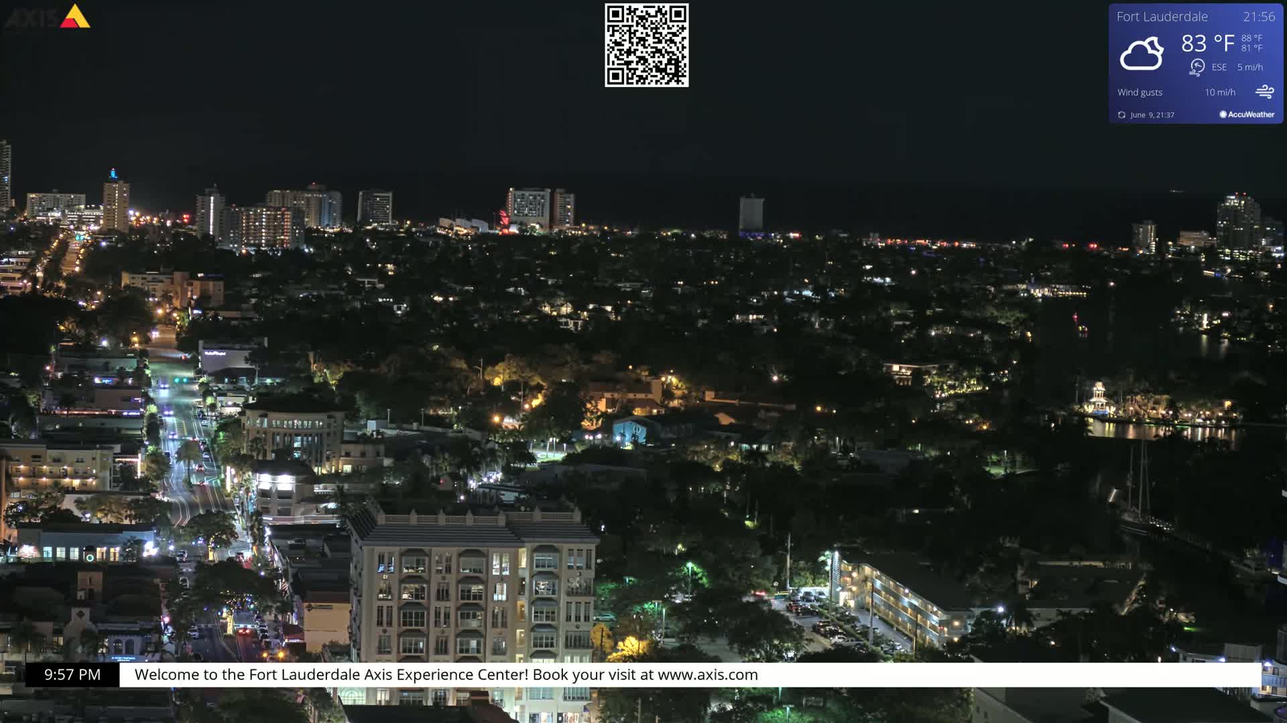Click the welcome message banner text
The height and width of the screenshot is (723, 1287).
446,675
